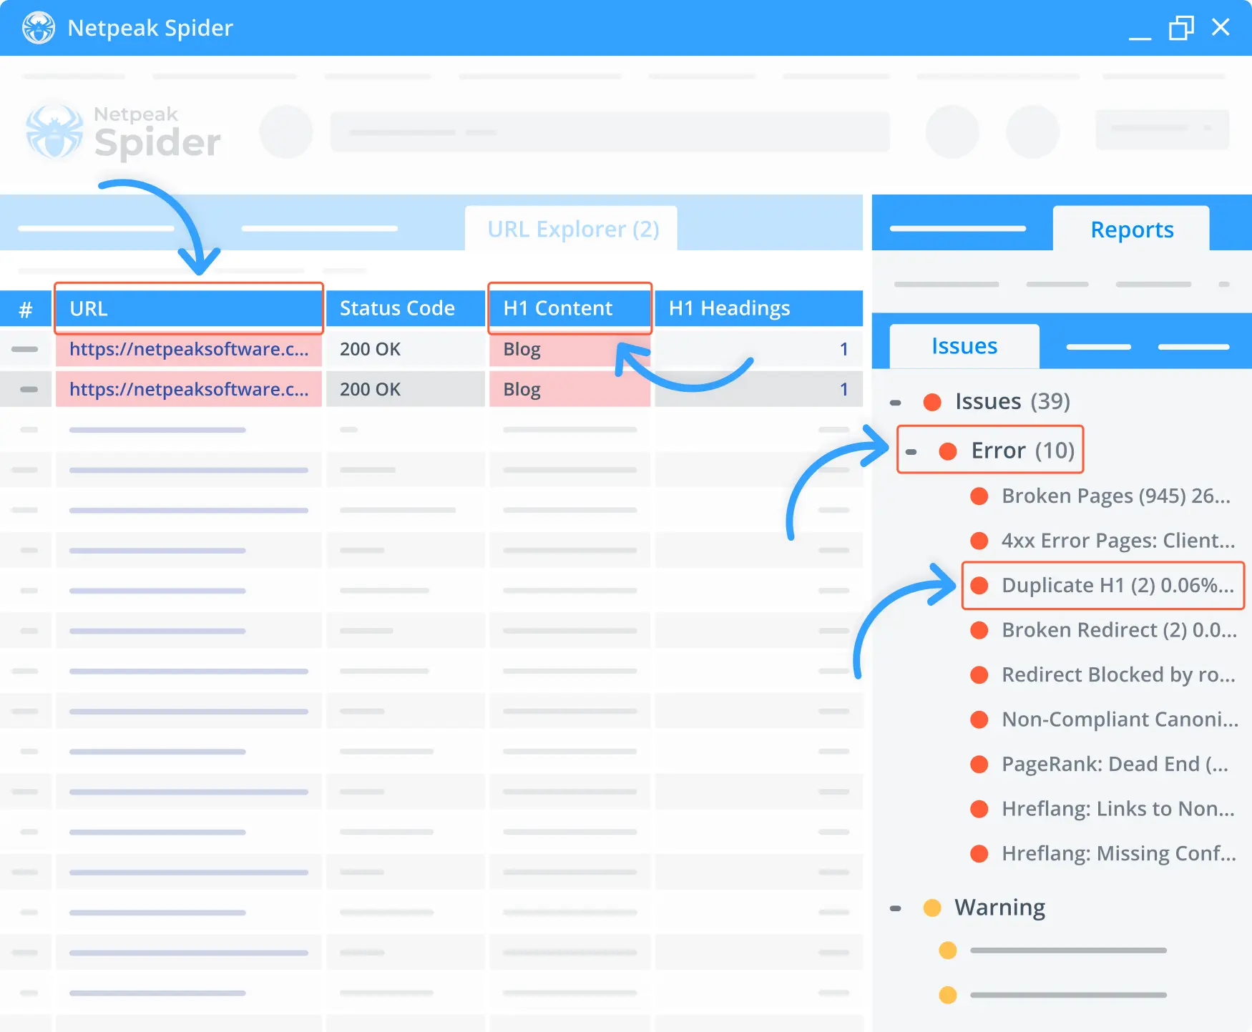Image resolution: width=1252 pixels, height=1032 pixels.
Task: Switch to the Reports tab
Action: tap(1132, 230)
